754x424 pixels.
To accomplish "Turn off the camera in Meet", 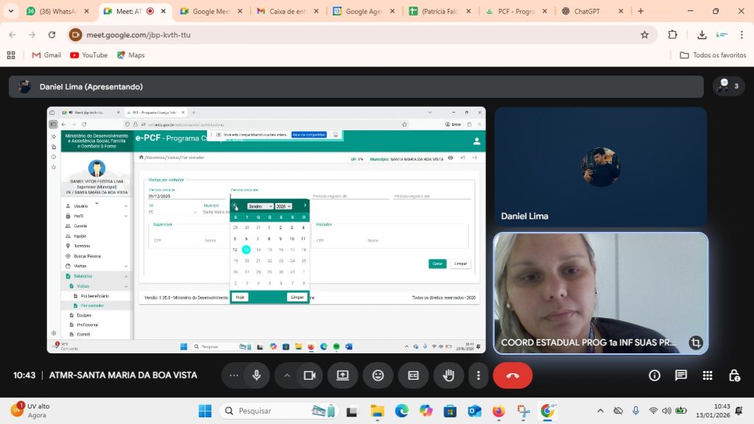I will pos(309,375).
